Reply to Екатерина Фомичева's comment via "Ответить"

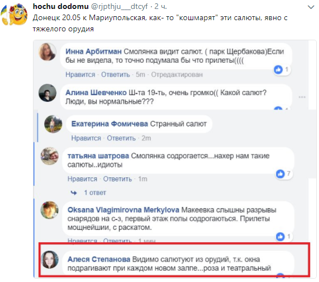[121, 138]
